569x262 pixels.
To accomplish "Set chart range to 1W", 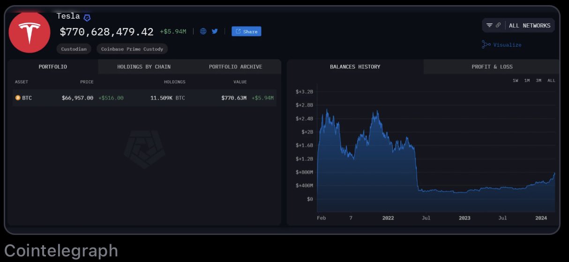I will 515,80.
